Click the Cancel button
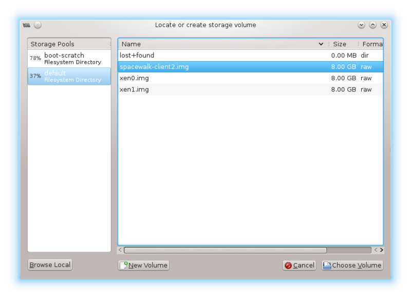The image size is (411, 299). pyautogui.click(x=299, y=265)
